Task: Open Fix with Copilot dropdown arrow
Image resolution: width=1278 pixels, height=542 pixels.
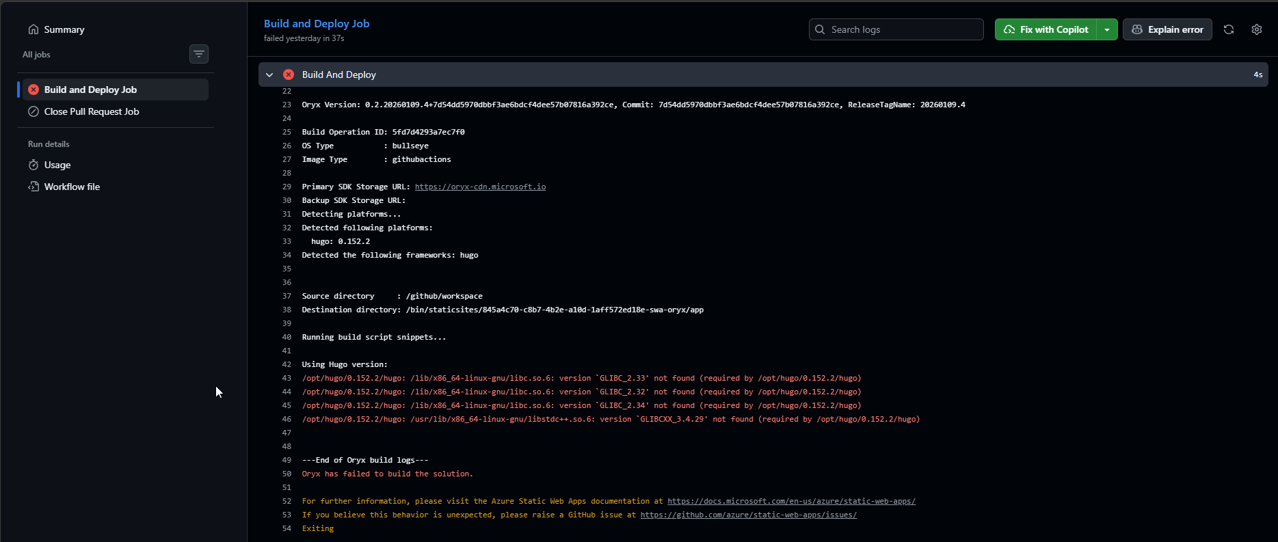Action: [1107, 29]
